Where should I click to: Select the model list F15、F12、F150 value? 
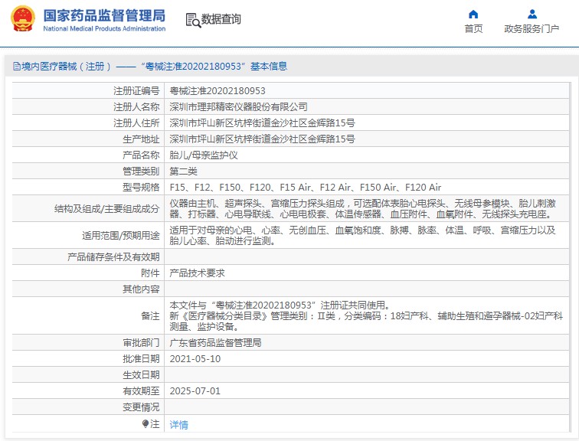(306, 188)
